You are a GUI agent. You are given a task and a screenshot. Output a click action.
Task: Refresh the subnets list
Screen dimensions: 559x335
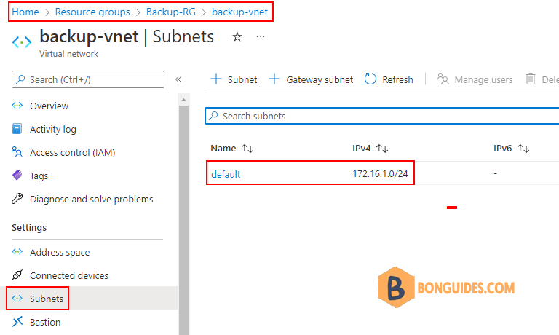[x=389, y=79]
